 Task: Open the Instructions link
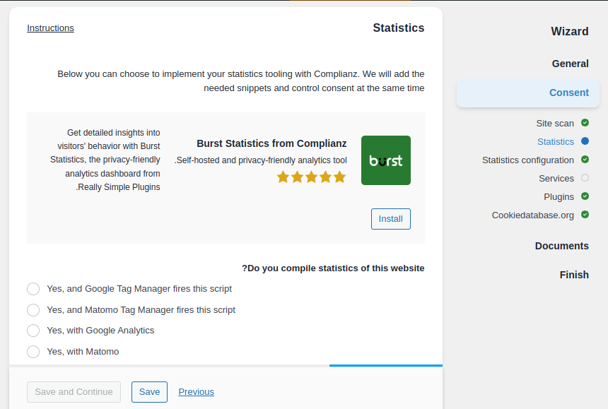50,28
